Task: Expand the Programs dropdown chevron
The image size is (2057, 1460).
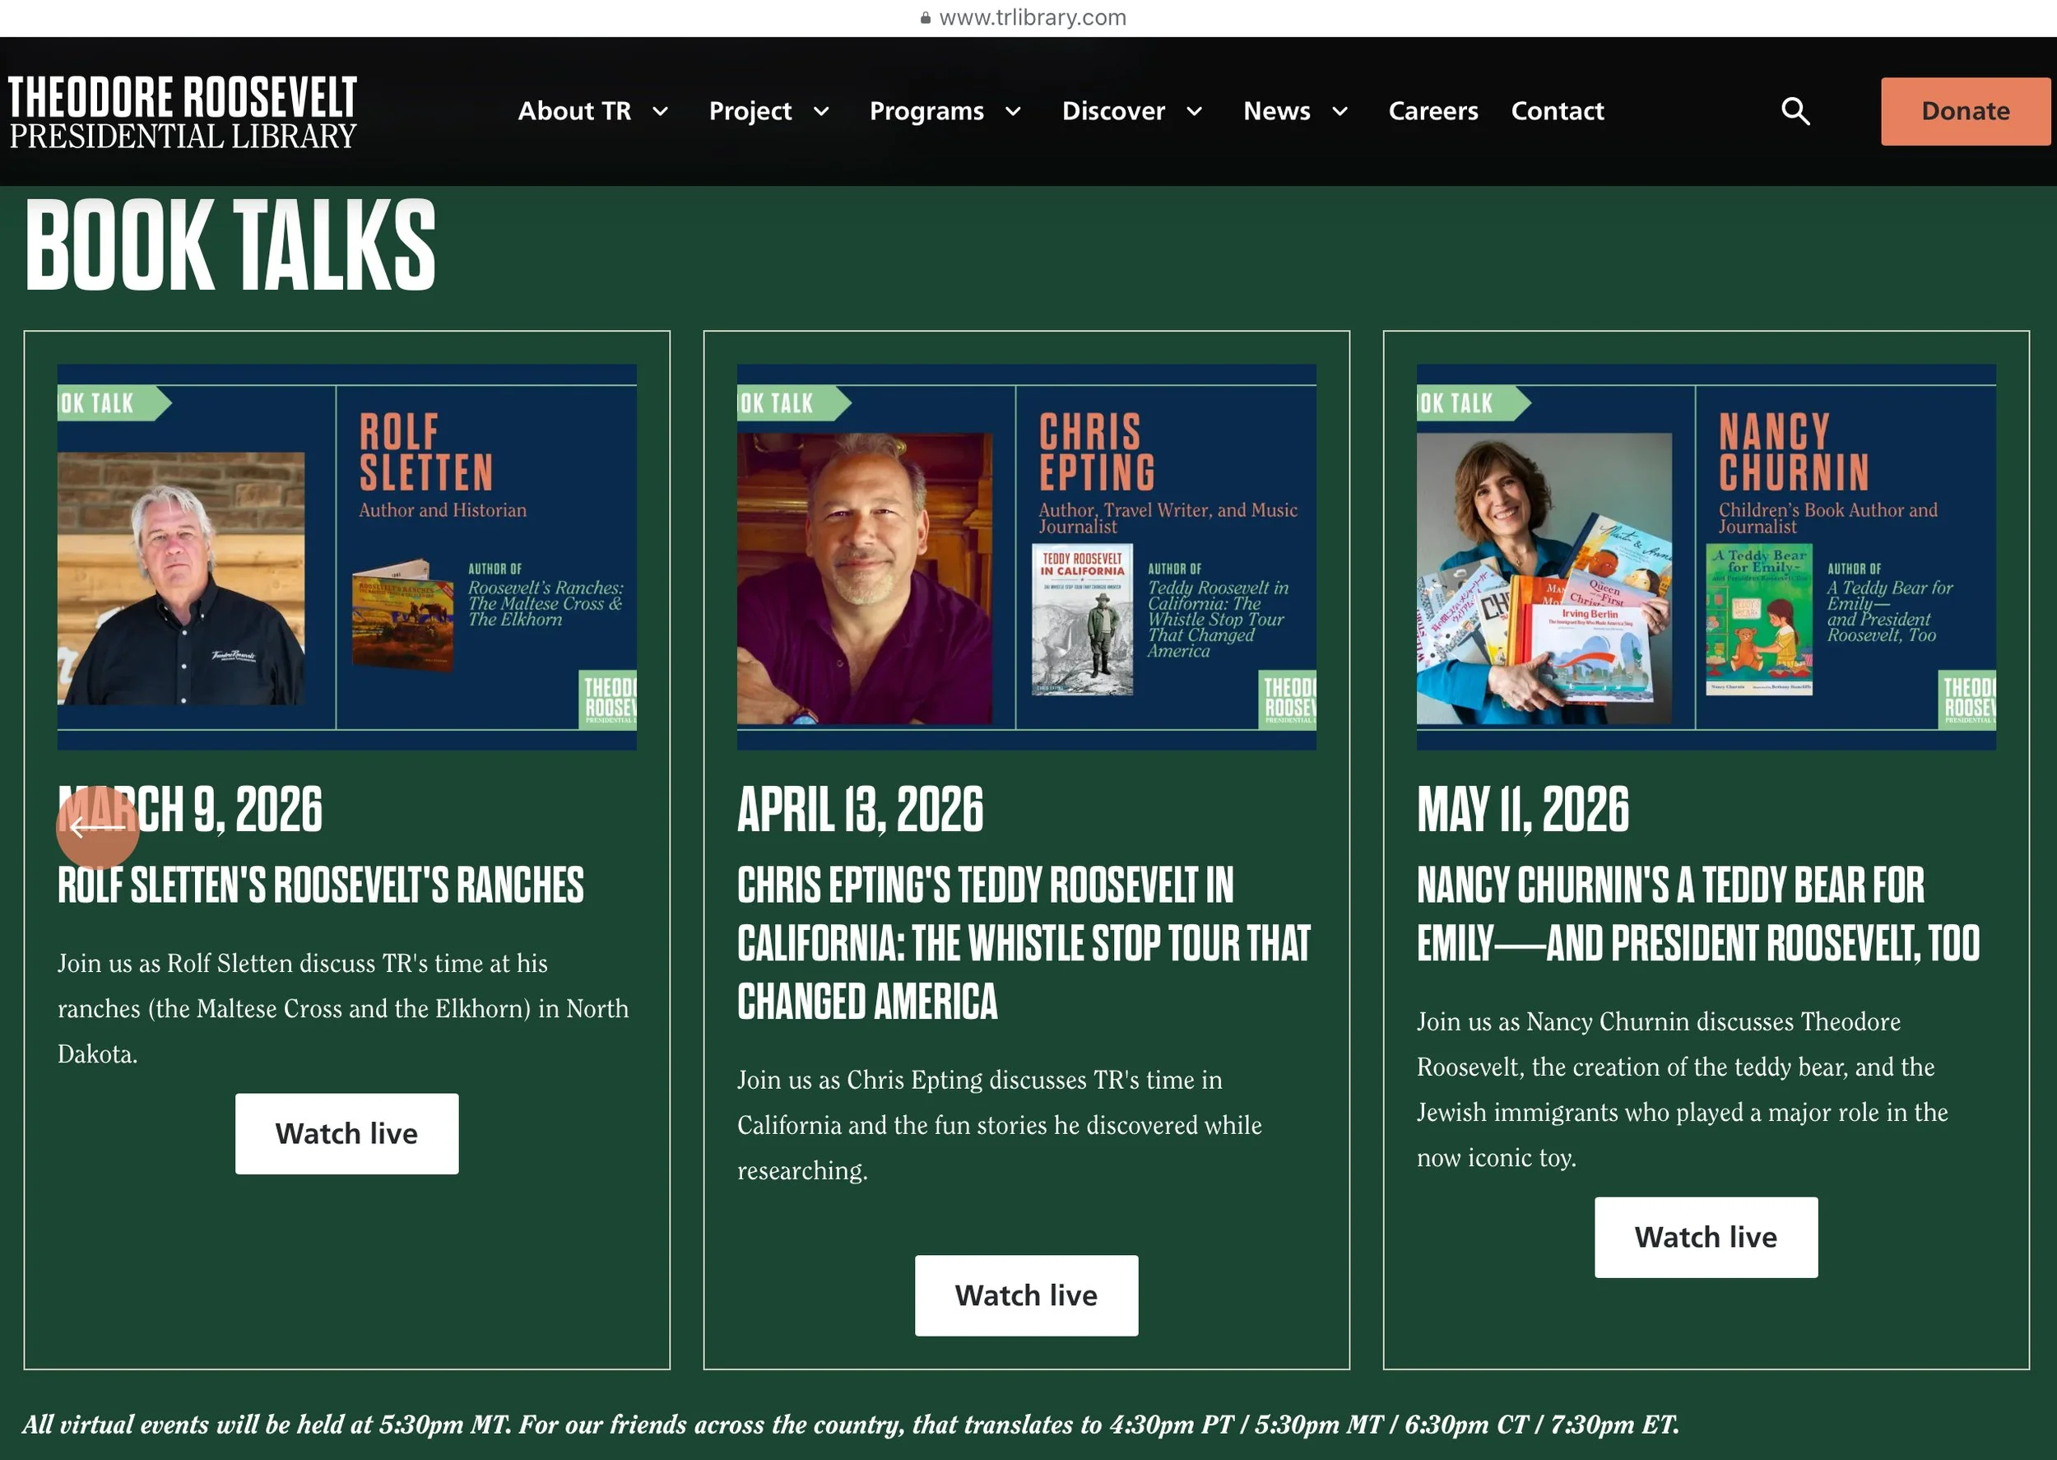Action: 1013,111
